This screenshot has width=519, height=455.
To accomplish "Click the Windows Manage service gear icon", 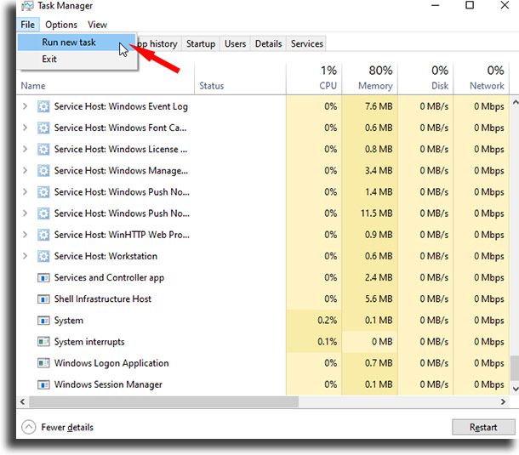I will click(x=43, y=171).
